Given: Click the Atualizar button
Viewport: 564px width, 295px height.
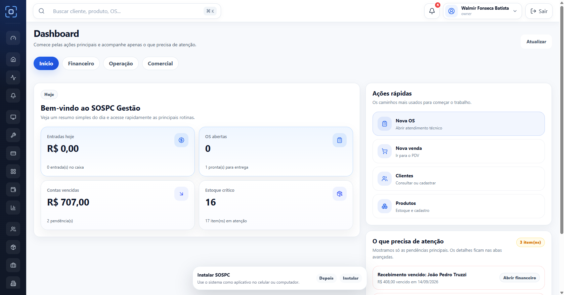Looking at the screenshot, I should coord(536,42).
